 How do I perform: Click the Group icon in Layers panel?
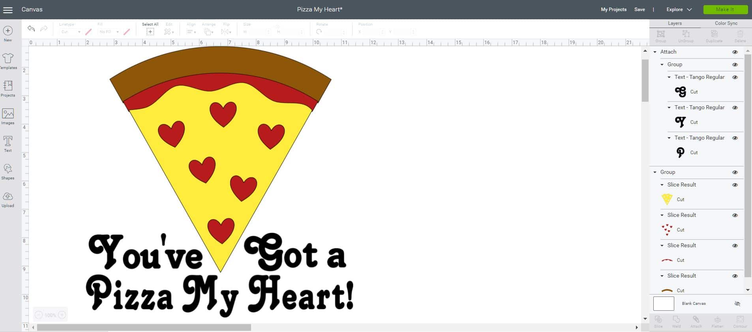point(661,34)
